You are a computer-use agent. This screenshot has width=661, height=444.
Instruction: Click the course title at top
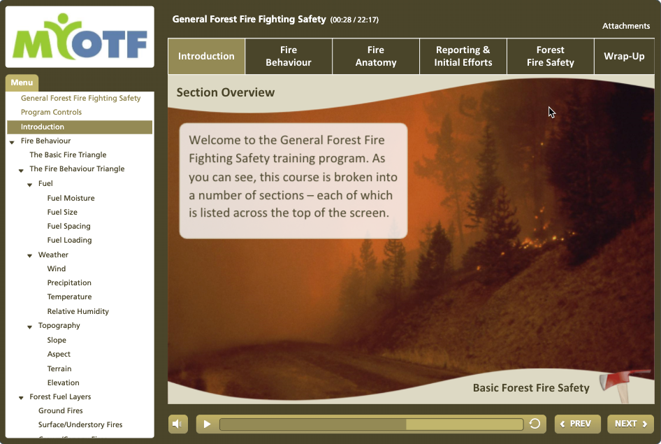click(x=249, y=20)
